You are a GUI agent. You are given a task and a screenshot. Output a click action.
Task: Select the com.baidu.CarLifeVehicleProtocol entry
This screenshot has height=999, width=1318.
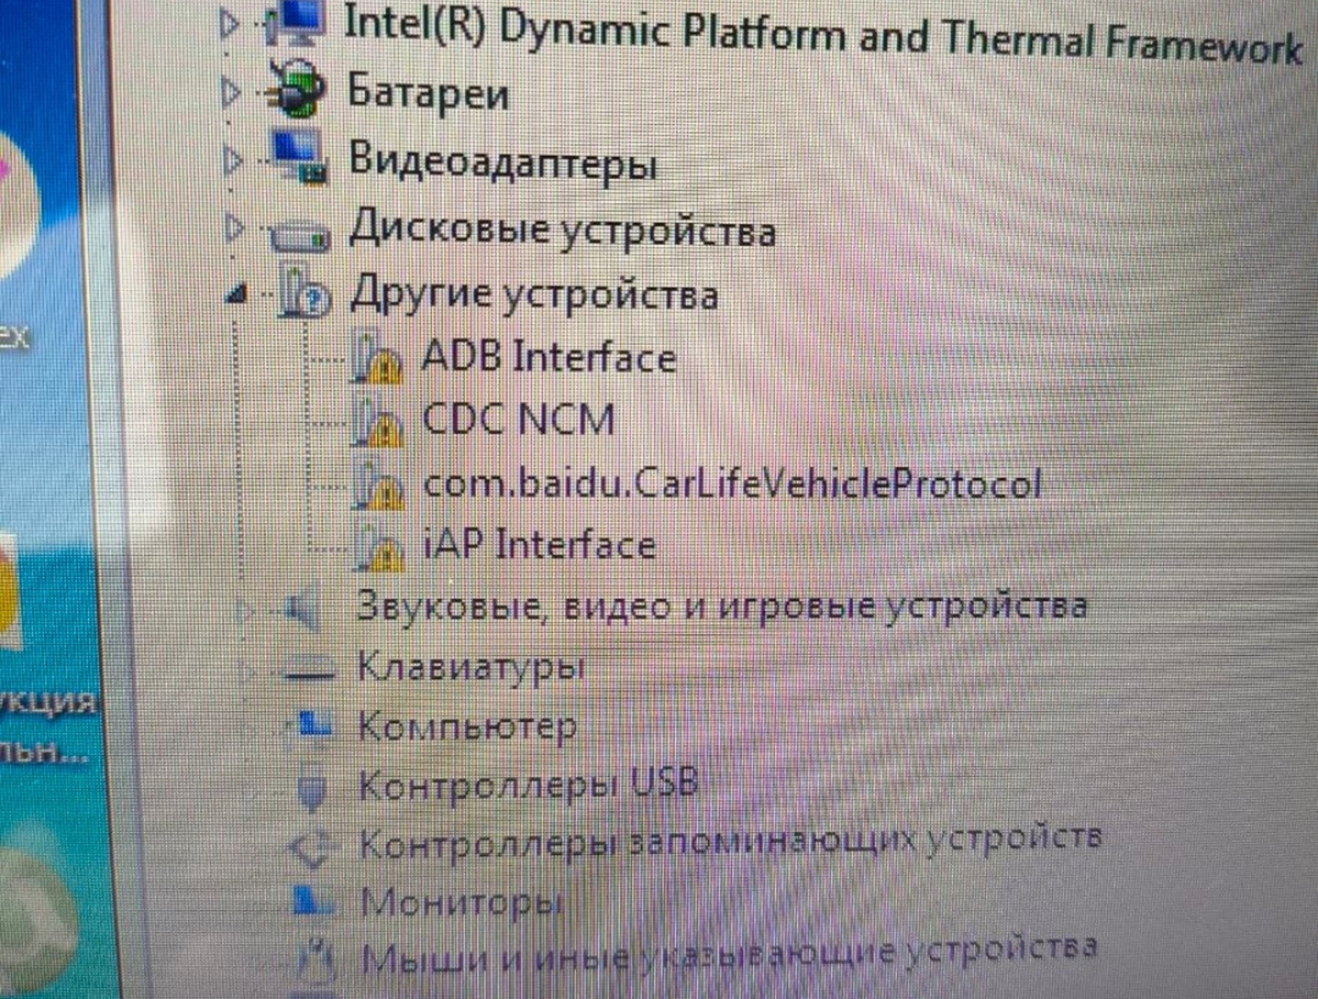[732, 484]
